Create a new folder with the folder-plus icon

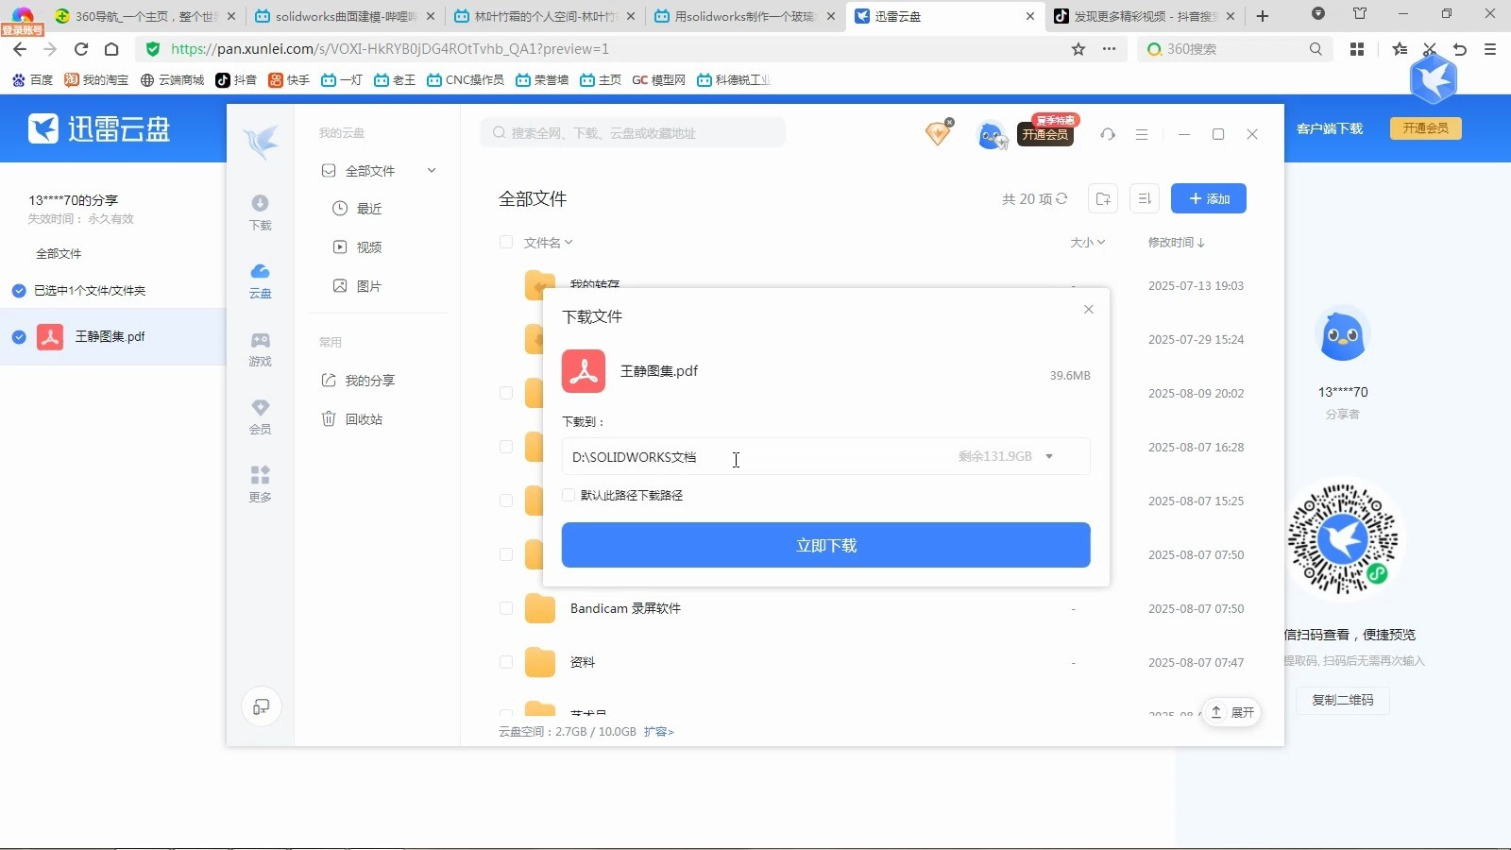point(1102,198)
